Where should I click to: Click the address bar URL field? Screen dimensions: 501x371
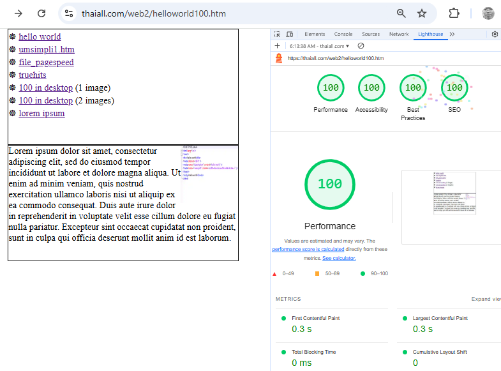230,13
